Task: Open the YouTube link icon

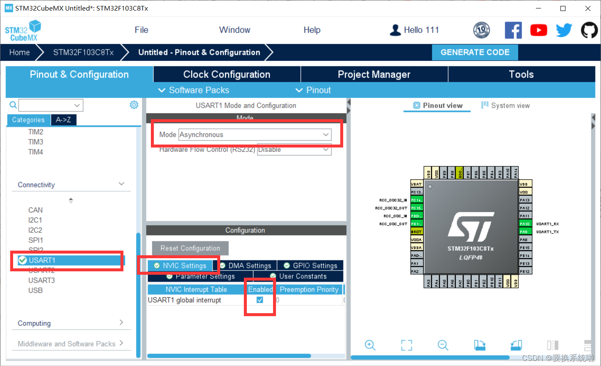Action: click(x=538, y=30)
